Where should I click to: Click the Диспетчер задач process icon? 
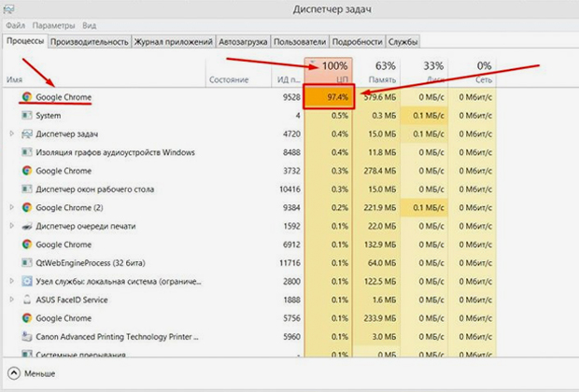point(26,133)
